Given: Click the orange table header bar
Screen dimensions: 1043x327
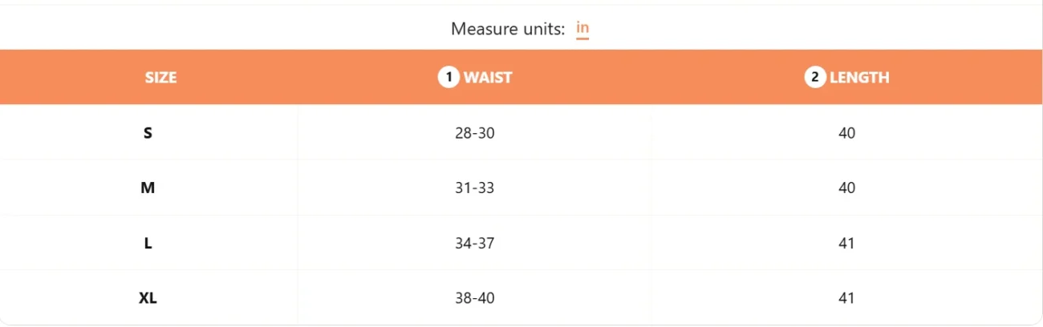Looking at the screenshot, I should pyautogui.click(x=521, y=77).
